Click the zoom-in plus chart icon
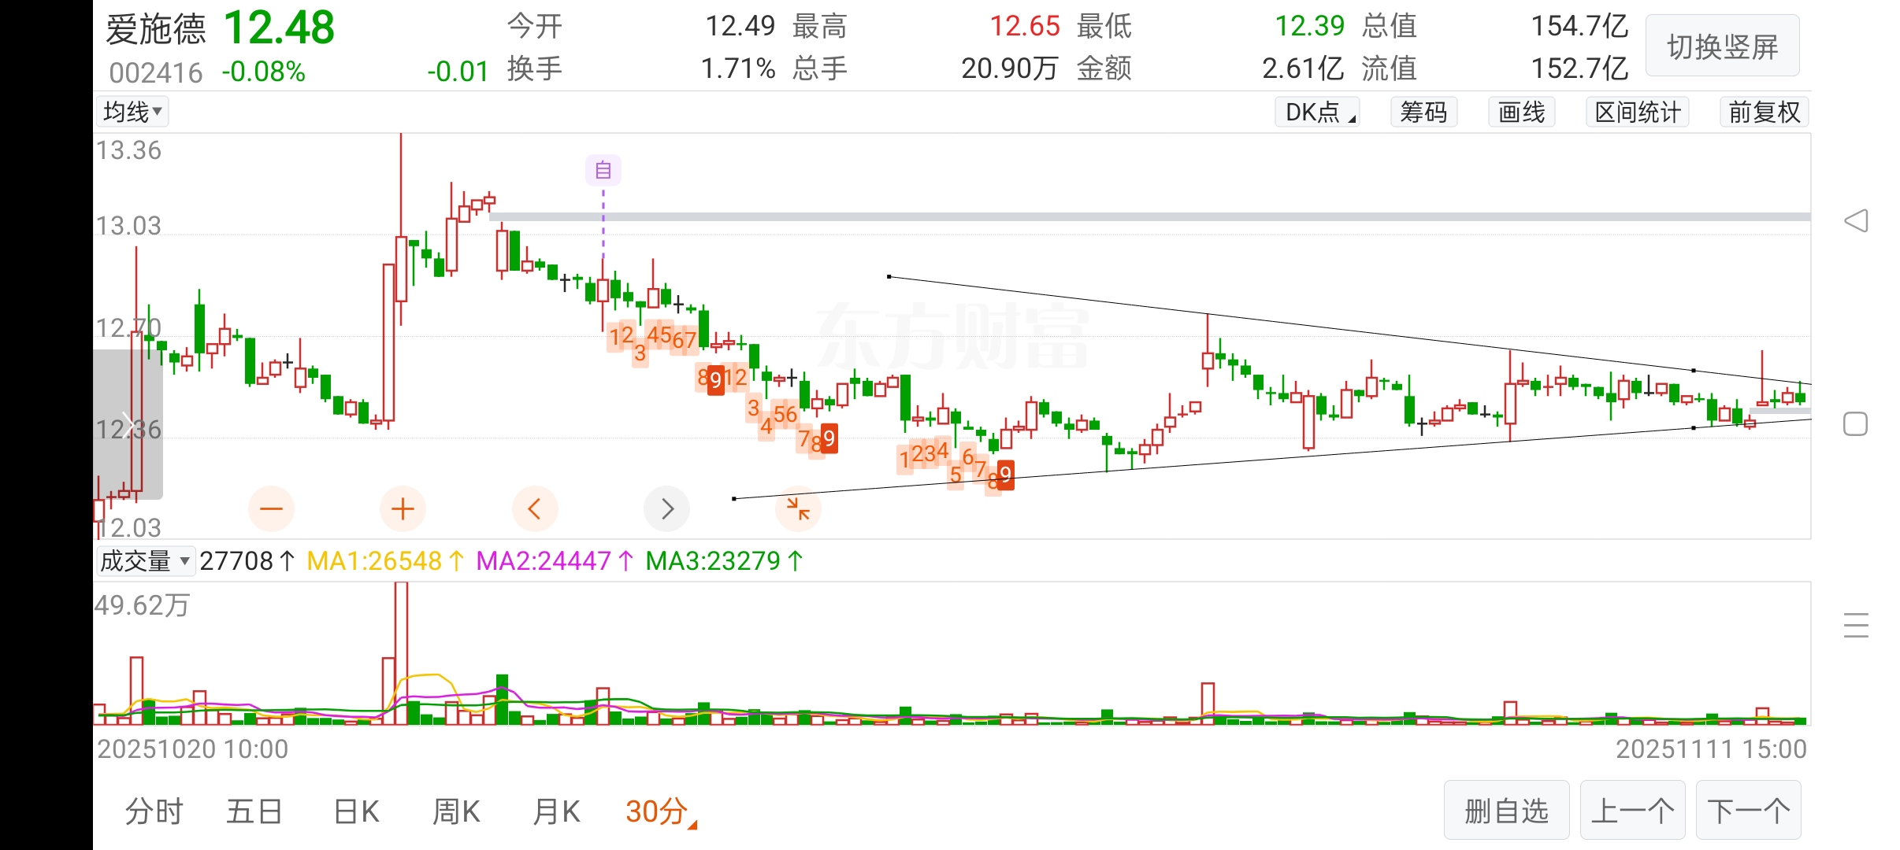The image size is (1900, 850). point(403,509)
